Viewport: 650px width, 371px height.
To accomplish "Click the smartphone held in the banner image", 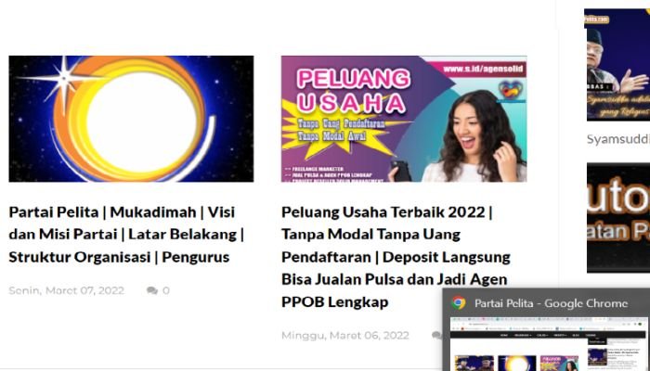I will point(401,171).
